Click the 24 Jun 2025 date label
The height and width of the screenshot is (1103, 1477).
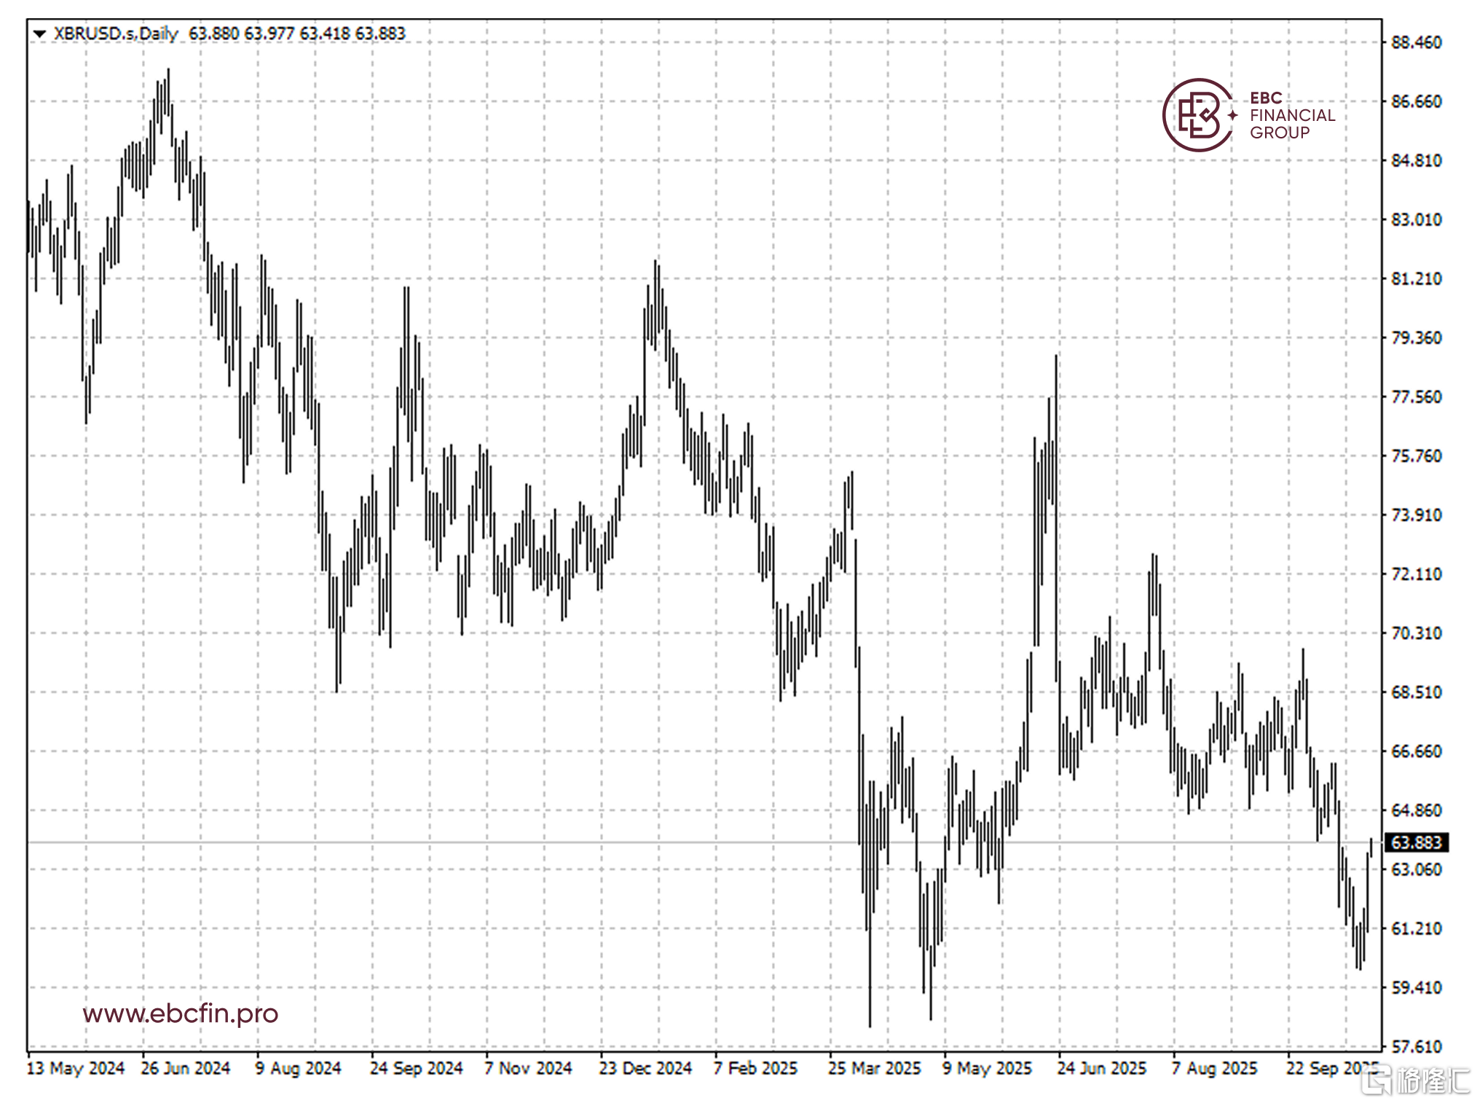coord(1101,1068)
